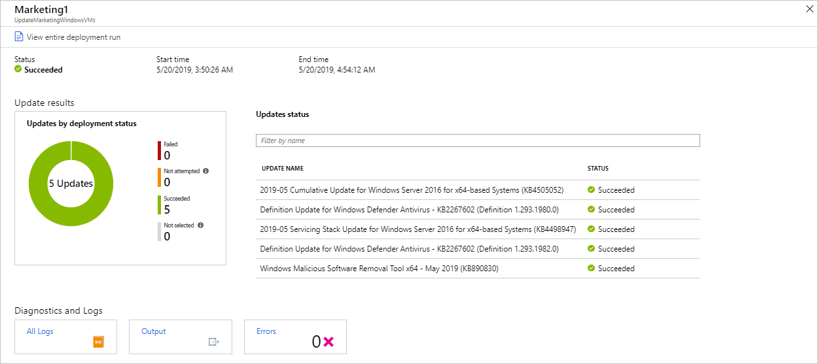Open the Output link
The image size is (818, 364).
(154, 331)
